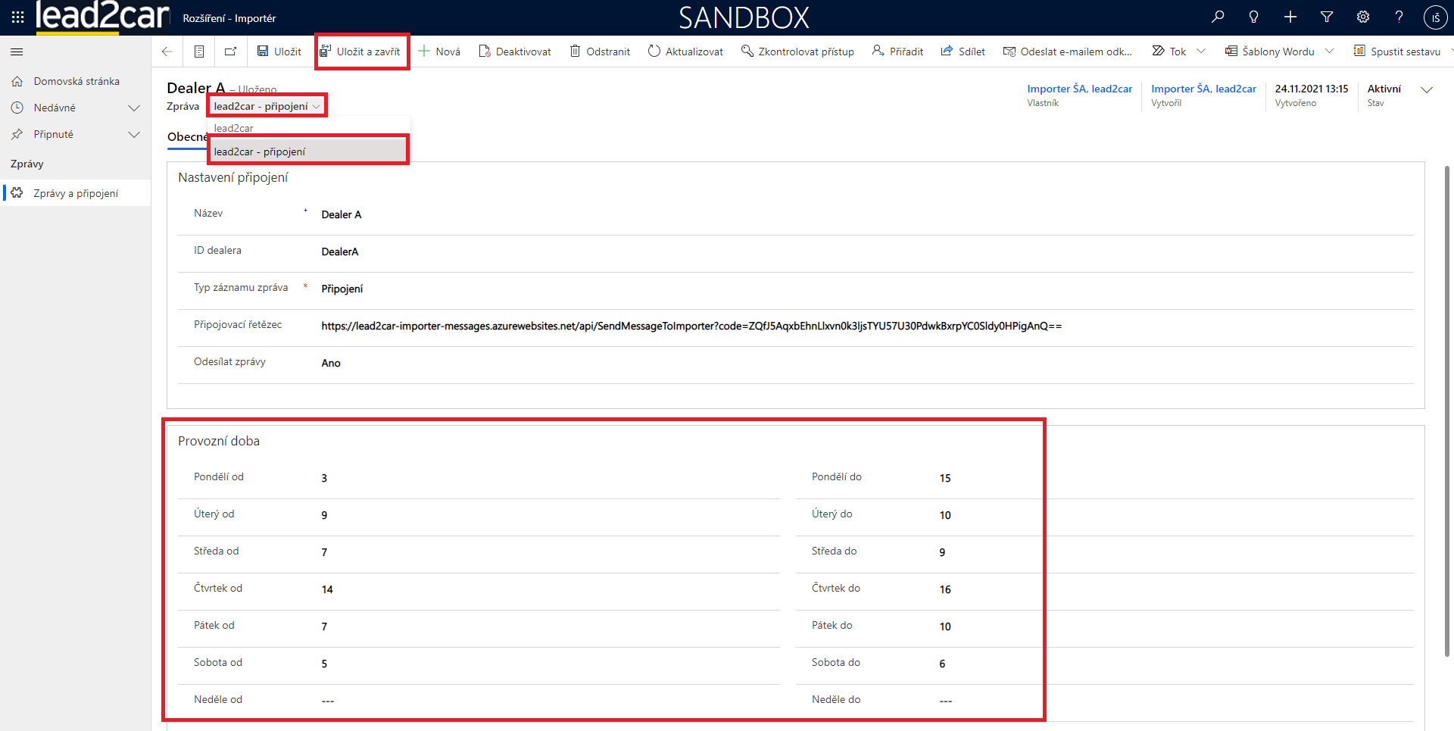1454x731 pixels.
Task: Open record in new window icon
Action: click(230, 52)
